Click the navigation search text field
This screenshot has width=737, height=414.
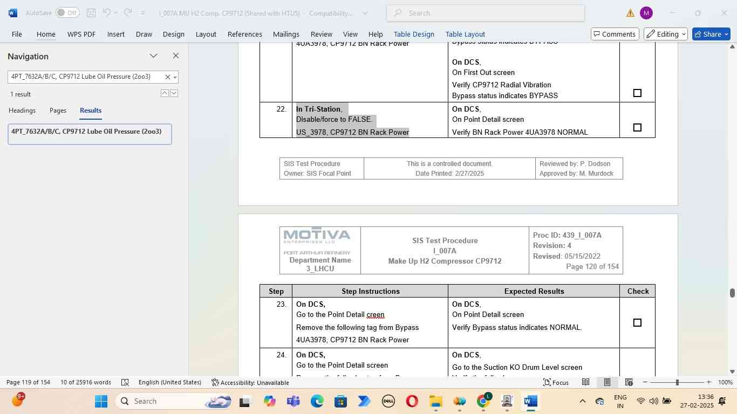point(85,77)
